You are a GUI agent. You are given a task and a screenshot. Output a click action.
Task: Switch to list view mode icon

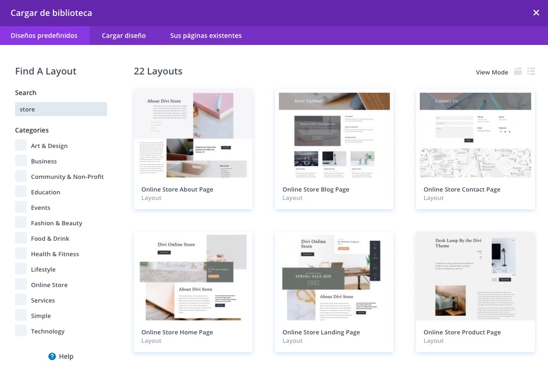[x=531, y=72]
